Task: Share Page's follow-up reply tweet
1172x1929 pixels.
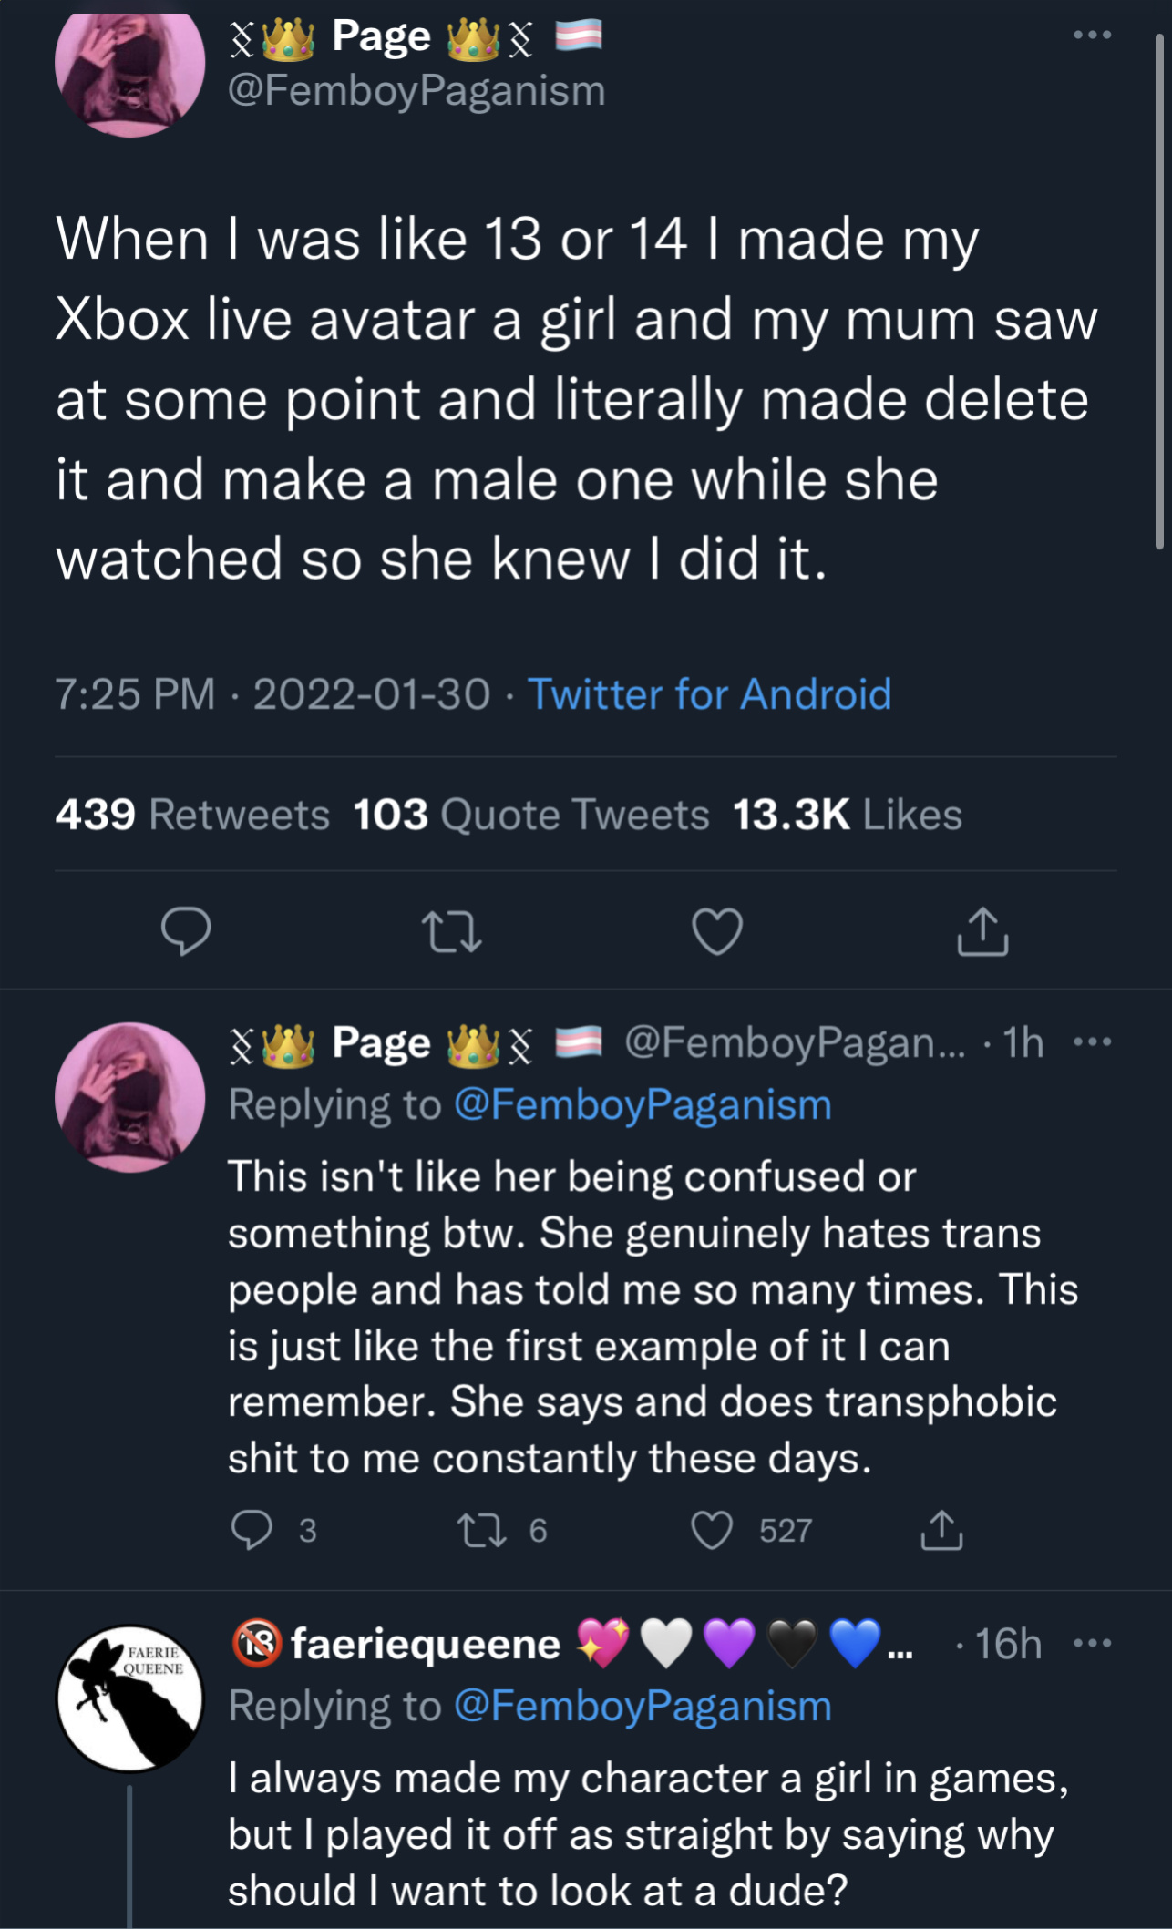Action: [941, 1530]
